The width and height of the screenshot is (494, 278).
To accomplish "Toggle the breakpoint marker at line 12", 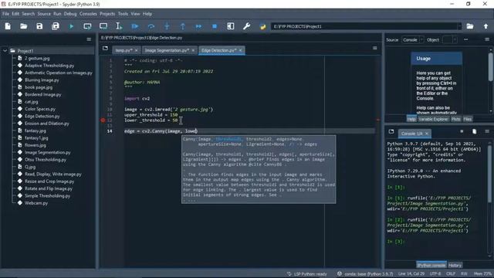I will pos(103,120).
